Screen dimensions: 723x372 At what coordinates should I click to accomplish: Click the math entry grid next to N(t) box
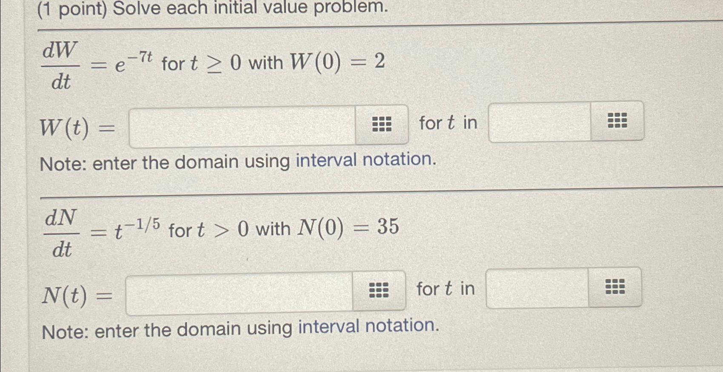pos(379,289)
